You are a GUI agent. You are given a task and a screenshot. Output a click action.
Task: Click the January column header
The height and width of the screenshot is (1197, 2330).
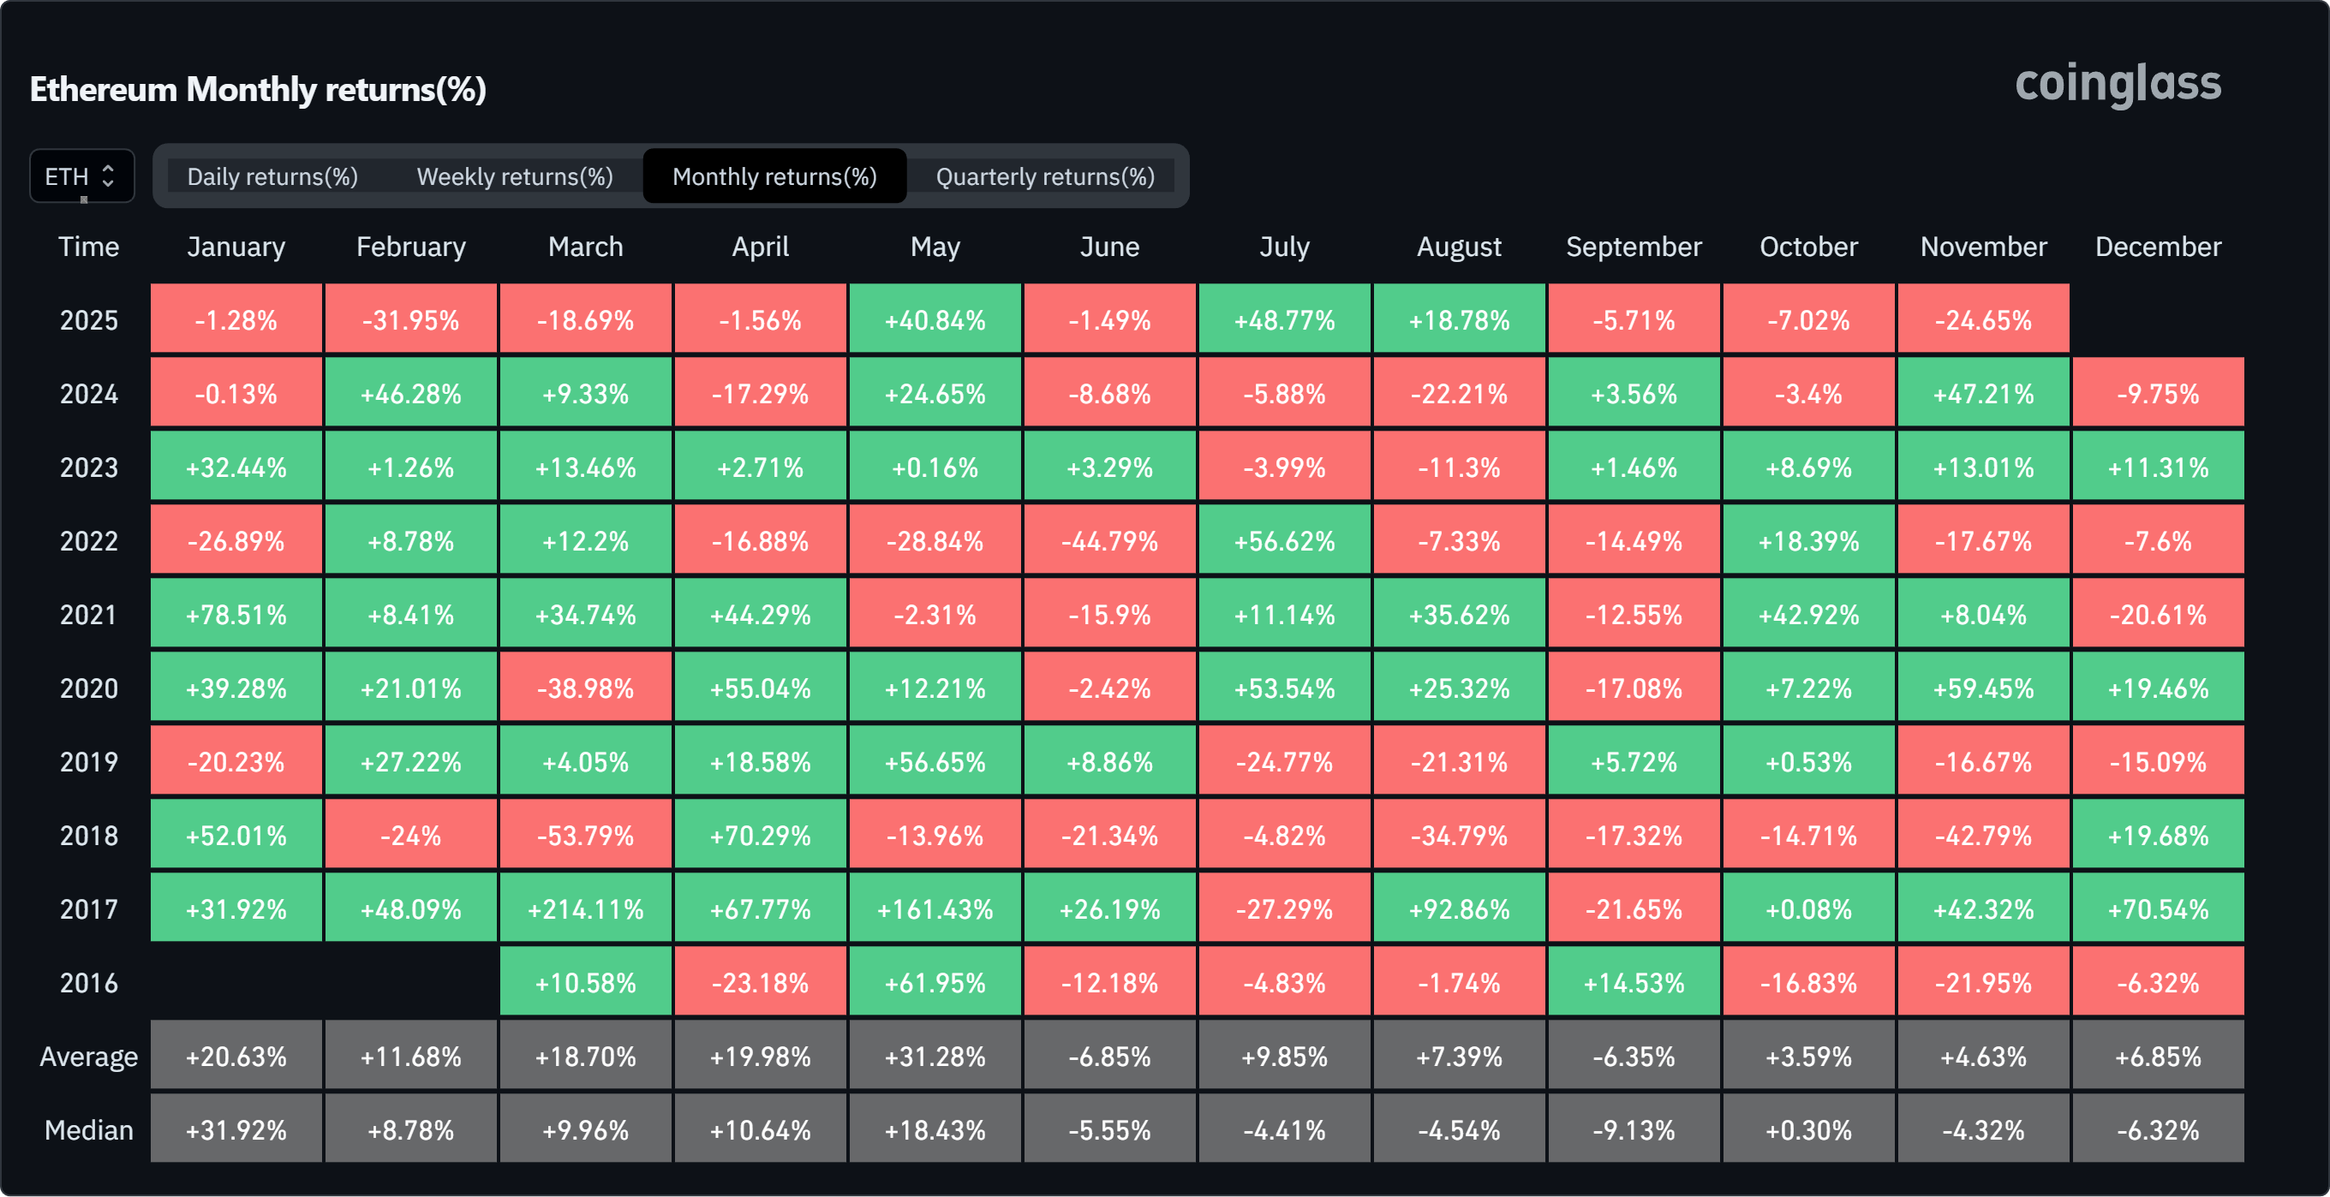(236, 247)
